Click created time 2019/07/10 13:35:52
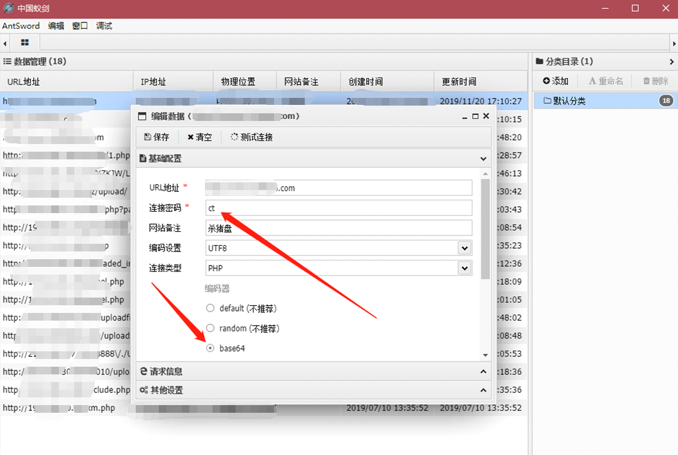The image size is (678, 455). coord(387,408)
